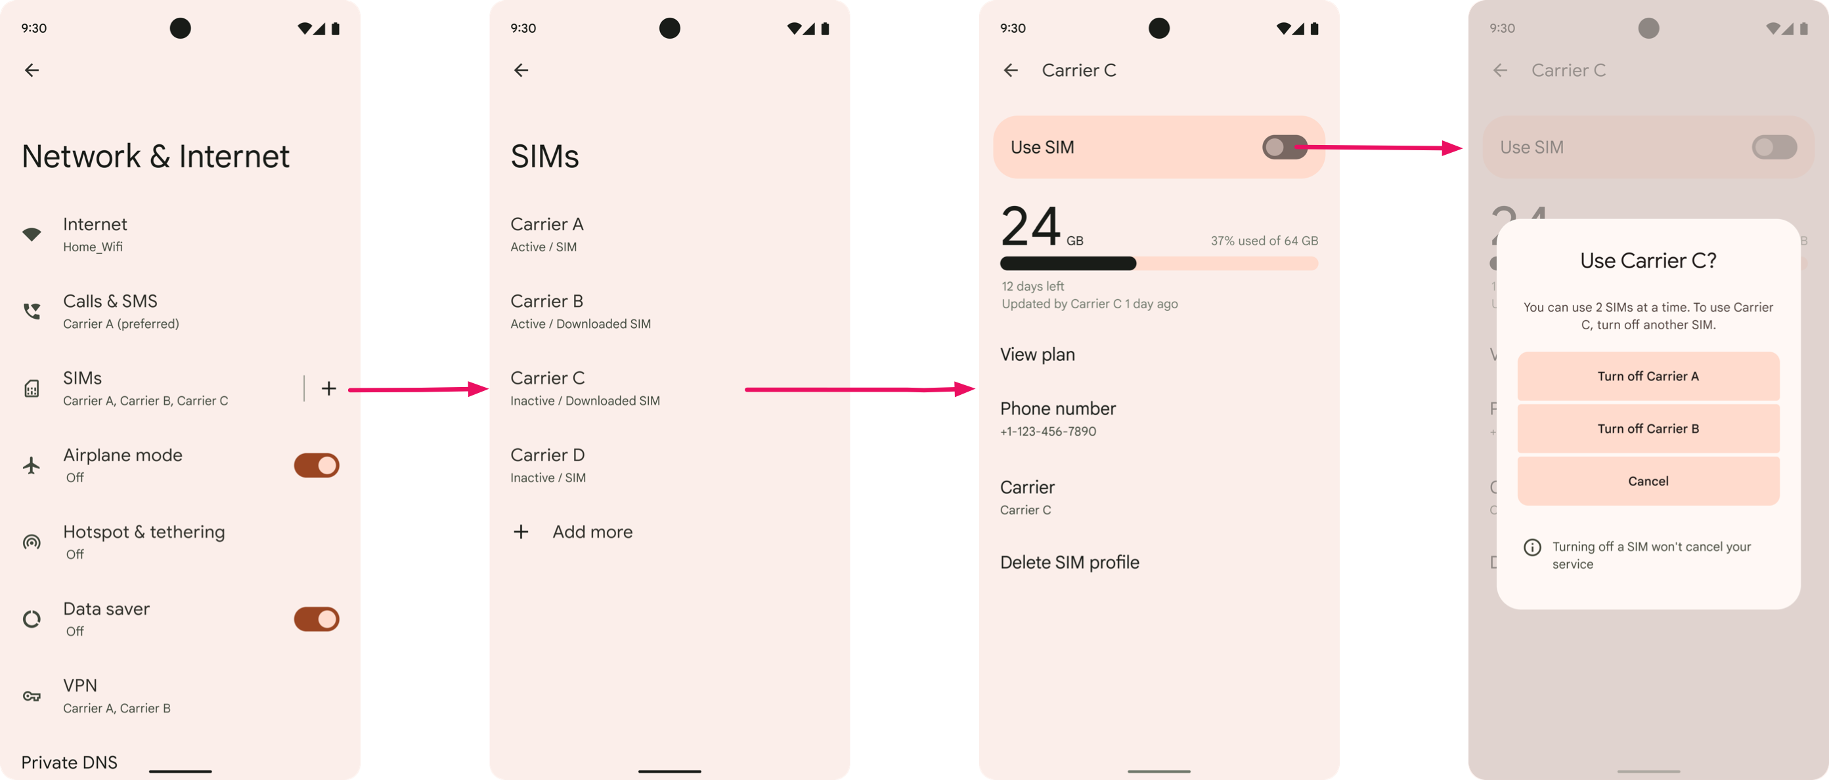Tap the Calls & SMS icon

(x=32, y=309)
